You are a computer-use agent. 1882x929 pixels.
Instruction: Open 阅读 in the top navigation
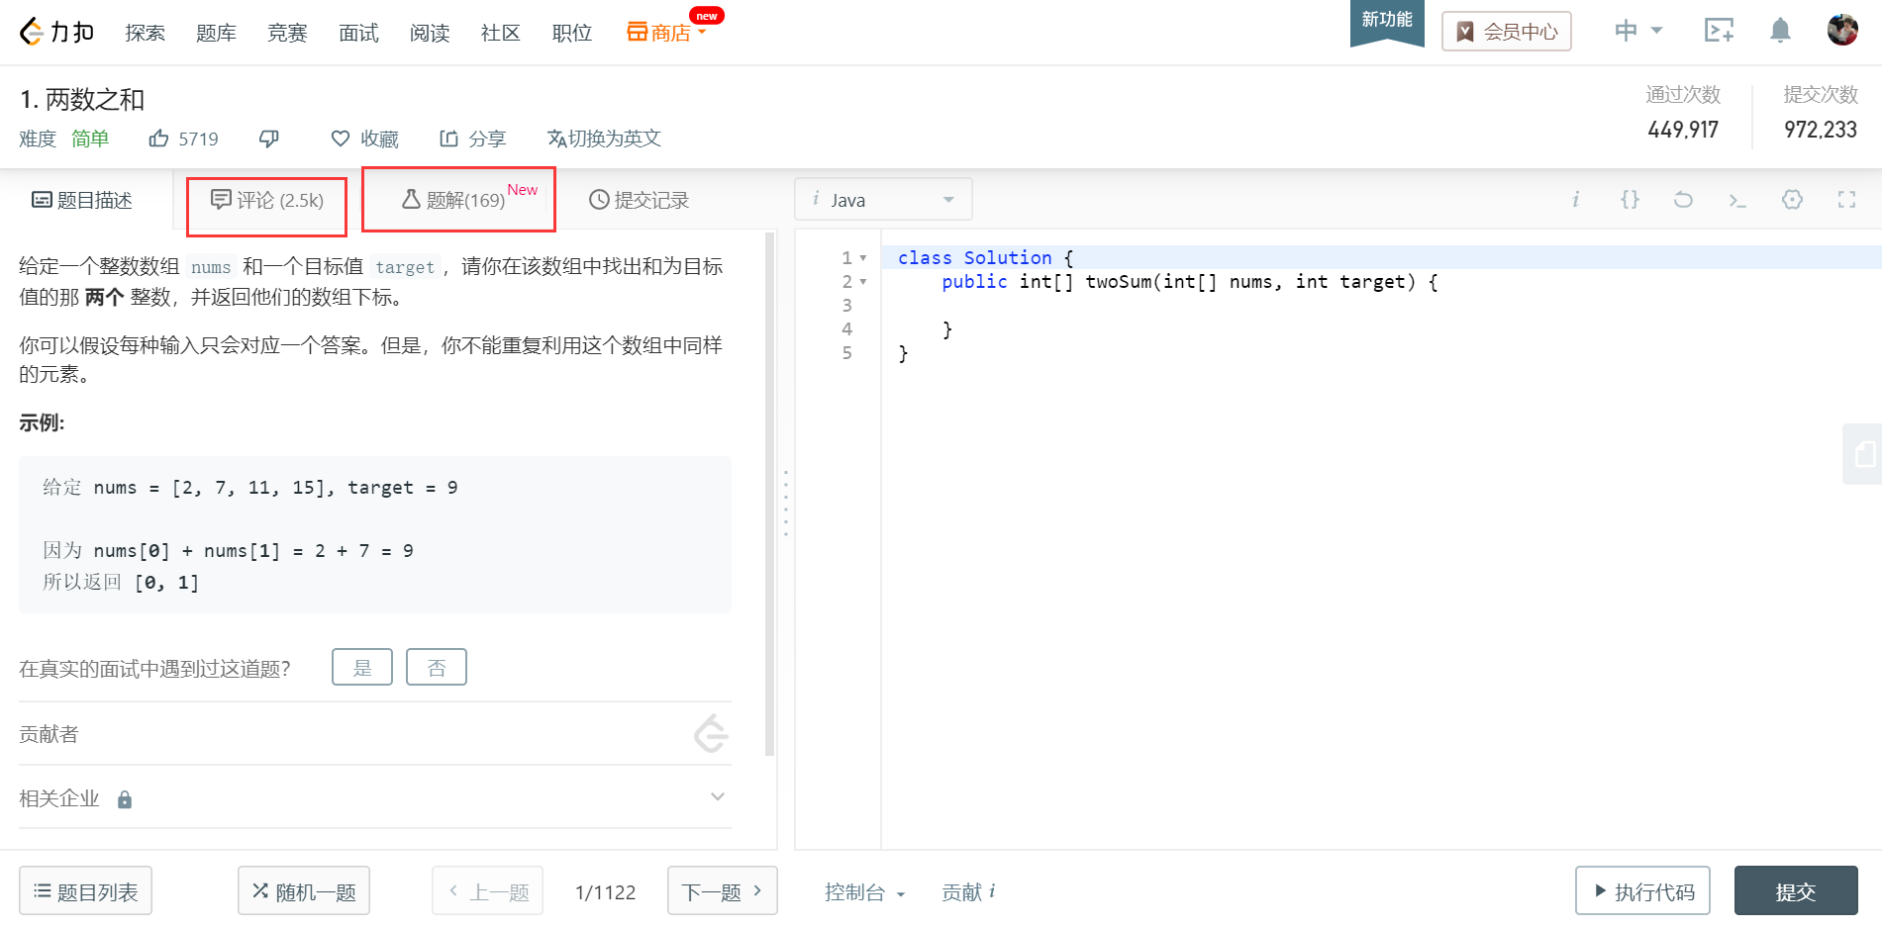[430, 33]
